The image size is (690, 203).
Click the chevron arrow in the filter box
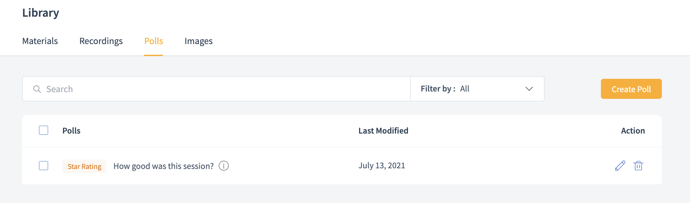coord(529,89)
